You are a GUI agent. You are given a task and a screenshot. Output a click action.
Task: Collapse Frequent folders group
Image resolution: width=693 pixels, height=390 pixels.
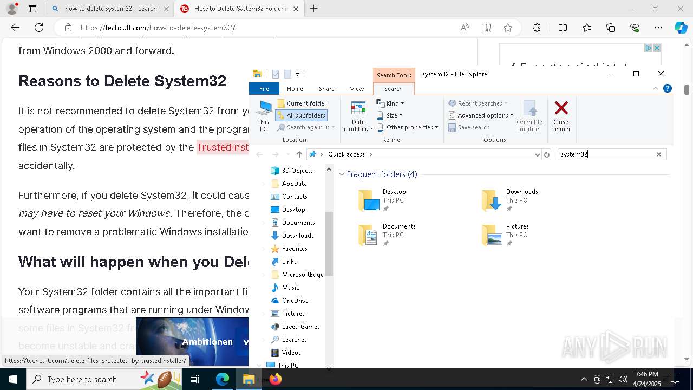[x=342, y=174]
